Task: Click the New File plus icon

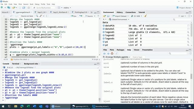Action: pyautogui.click(x=2, y=8)
